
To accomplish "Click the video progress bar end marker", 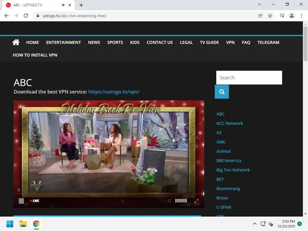I will tap(204, 194).
